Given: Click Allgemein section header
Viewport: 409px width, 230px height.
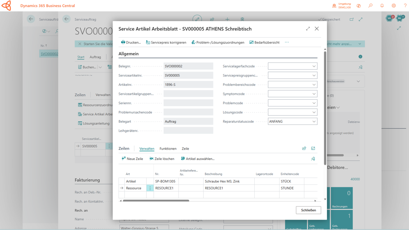Looking at the screenshot, I should pos(129,54).
